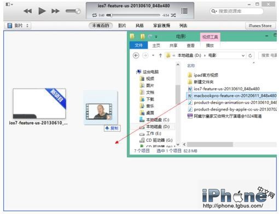Open the 共享 ribbon tab
This screenshot has height=214, width=279.
pyautogui.click(x=173, y=45)
